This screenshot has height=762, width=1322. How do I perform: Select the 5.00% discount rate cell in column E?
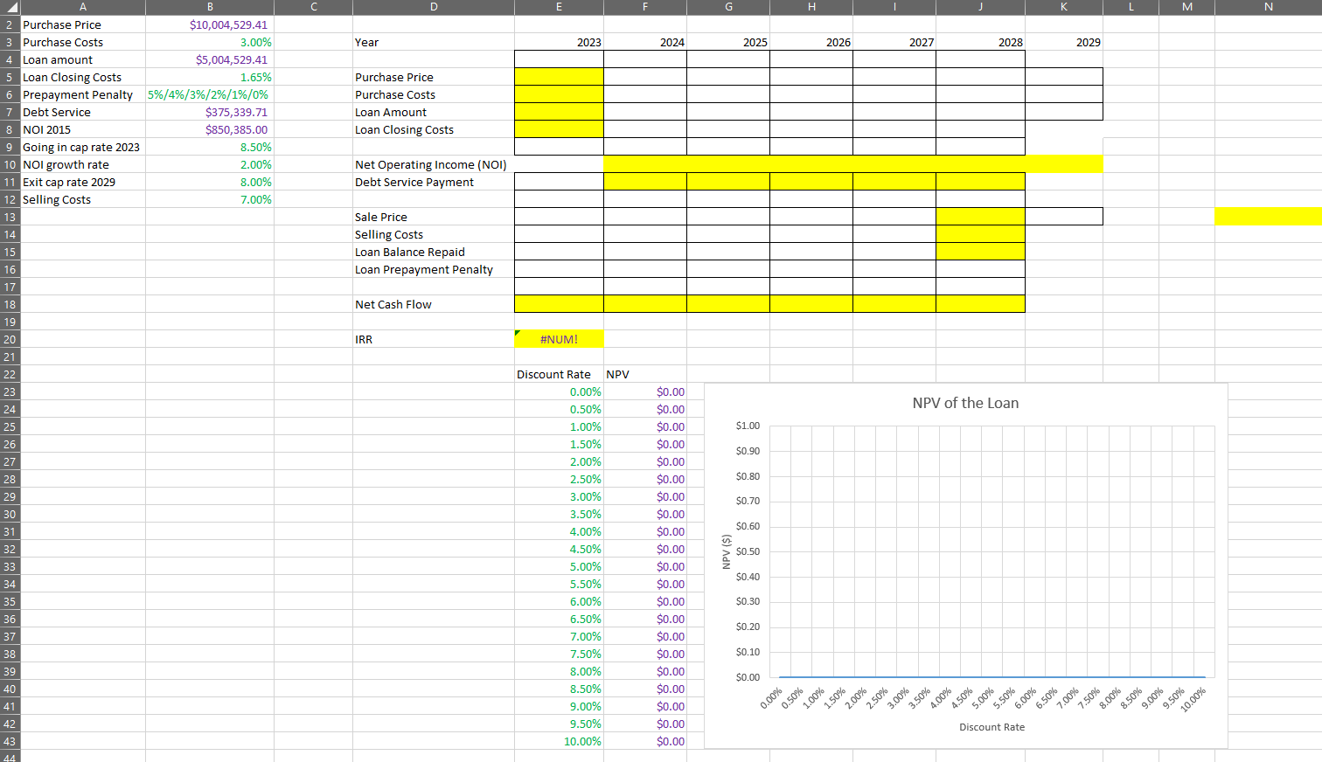coord(559,566)
